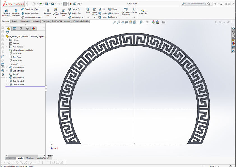236x167 pixels.
Task: Use the Wrap feature
Action: 113,9
